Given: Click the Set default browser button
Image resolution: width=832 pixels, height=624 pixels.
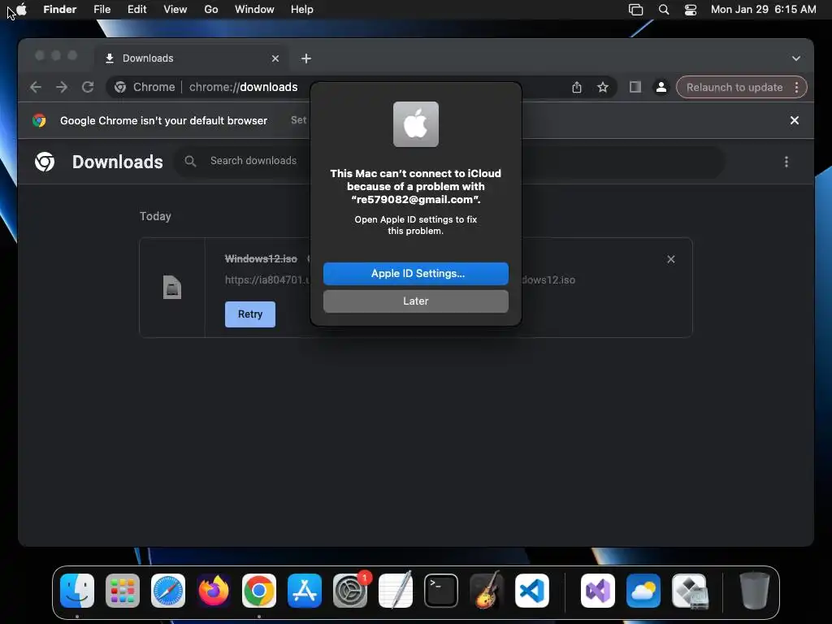Looking at the screenshot, I should click(299, 120).
